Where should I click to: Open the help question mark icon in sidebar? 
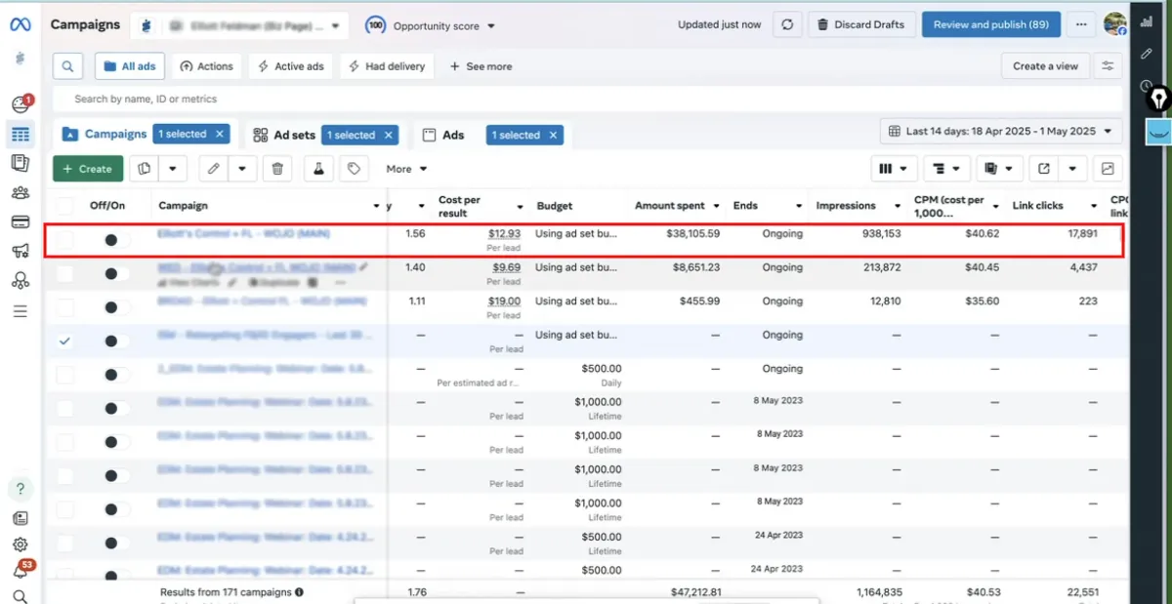20,488
